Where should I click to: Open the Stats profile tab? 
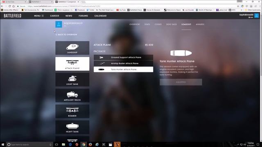click(x=147, y=24)
